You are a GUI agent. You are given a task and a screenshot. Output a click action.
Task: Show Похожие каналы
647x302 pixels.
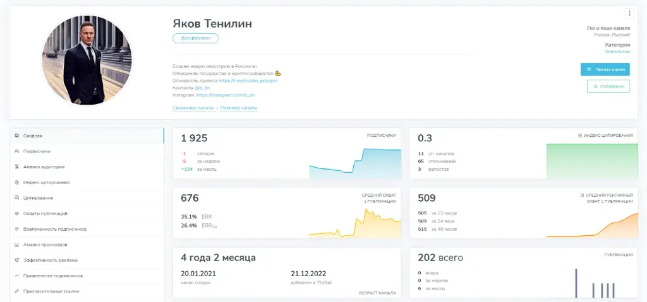pos(238,108)
